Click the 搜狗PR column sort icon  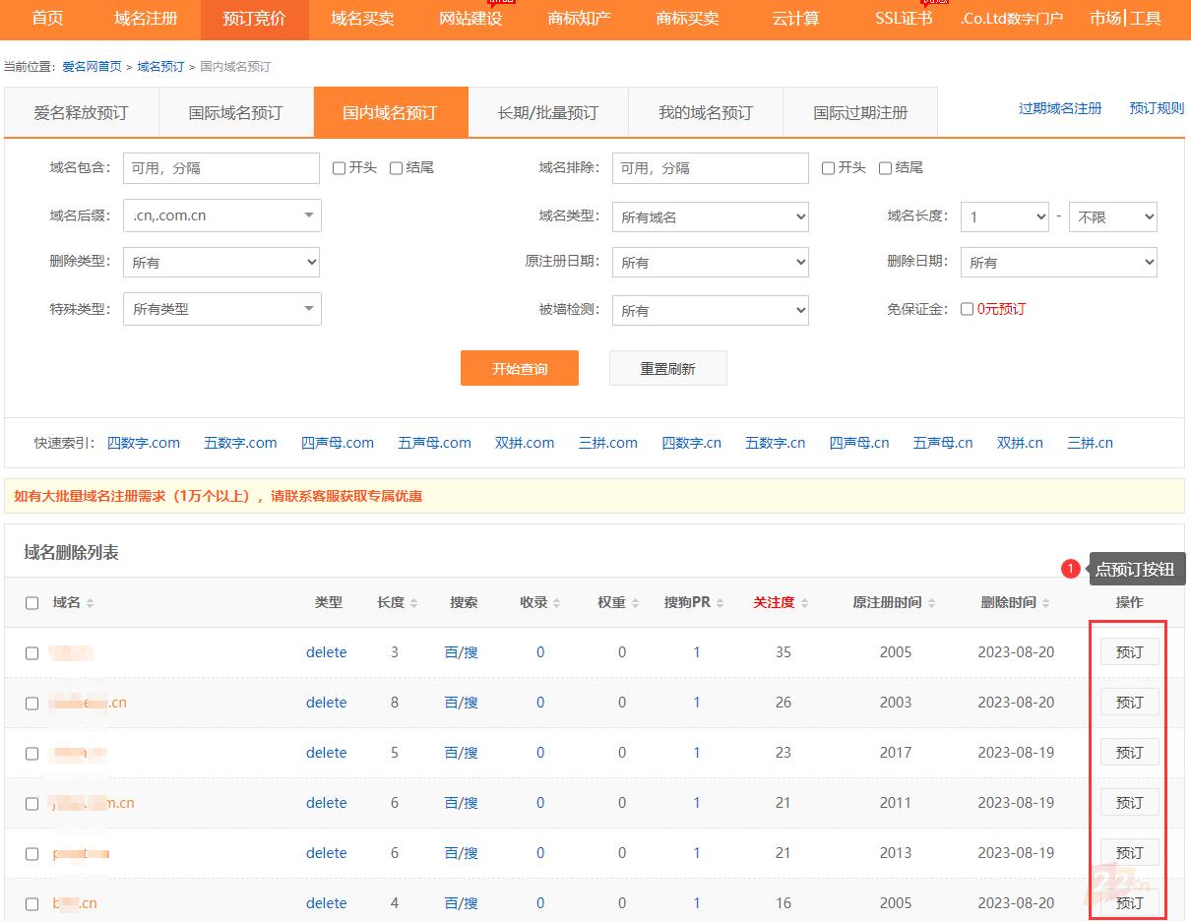pyautogui.click(x=720, y=603)
